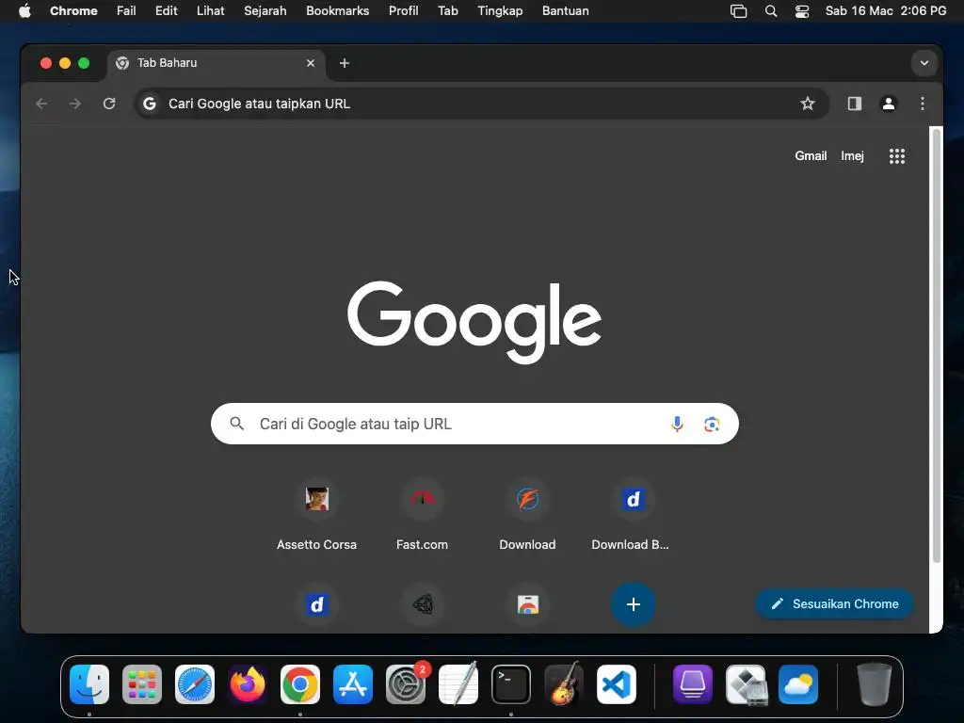Open the Fast.com shortcut
The height and width of the screenshot is (723, 964).
point(423,517)
